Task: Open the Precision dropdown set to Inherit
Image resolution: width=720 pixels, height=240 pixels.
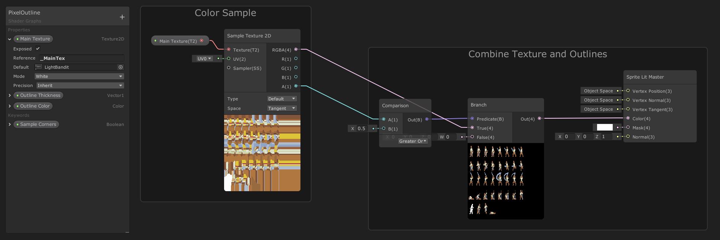Action: 80,85
